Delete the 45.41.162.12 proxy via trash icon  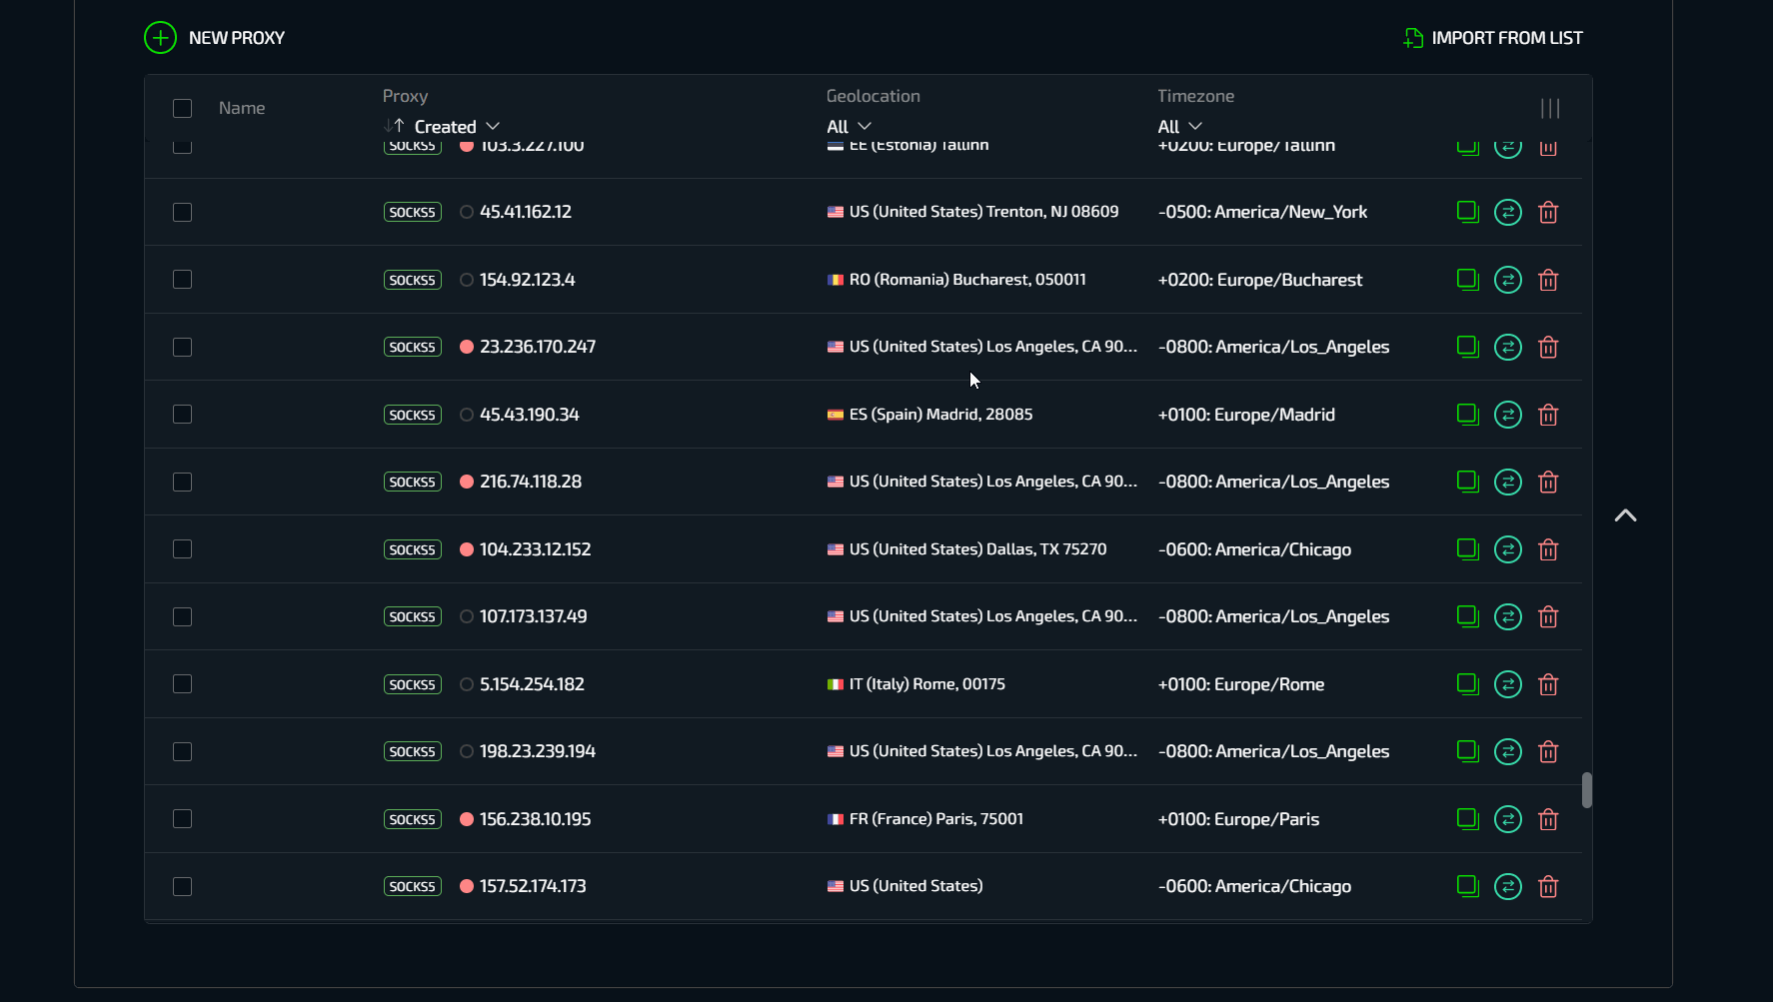point(1548,213)
